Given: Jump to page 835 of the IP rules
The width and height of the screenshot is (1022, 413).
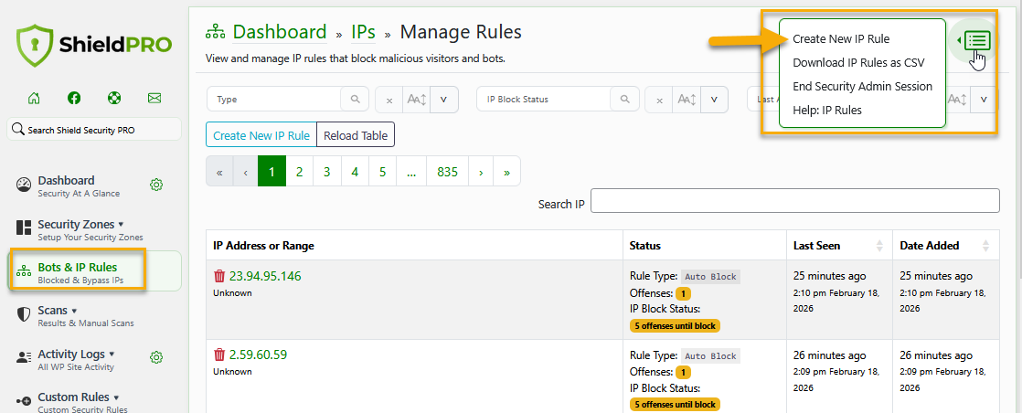Looking at the screenshot, I should click(447, 173).
